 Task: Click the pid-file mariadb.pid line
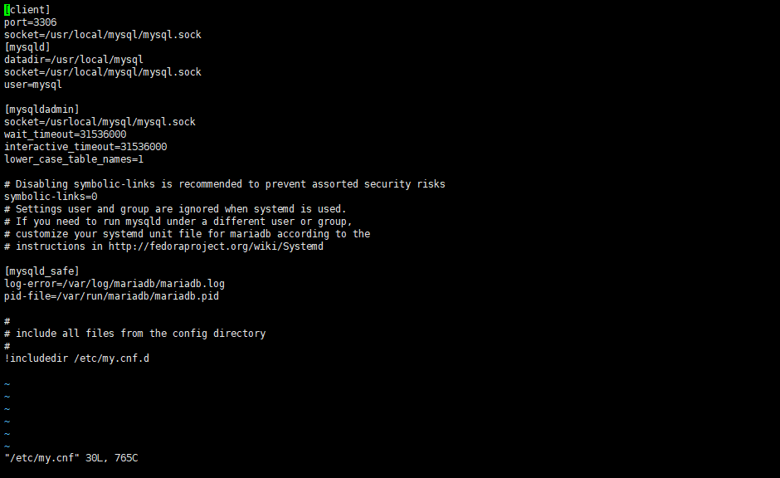pyautogui.click(x=111, y=296)
